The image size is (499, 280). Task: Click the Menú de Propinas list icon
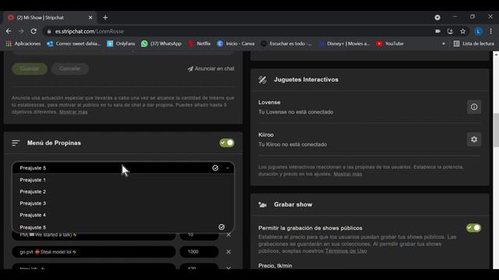(x=16, y=143)
